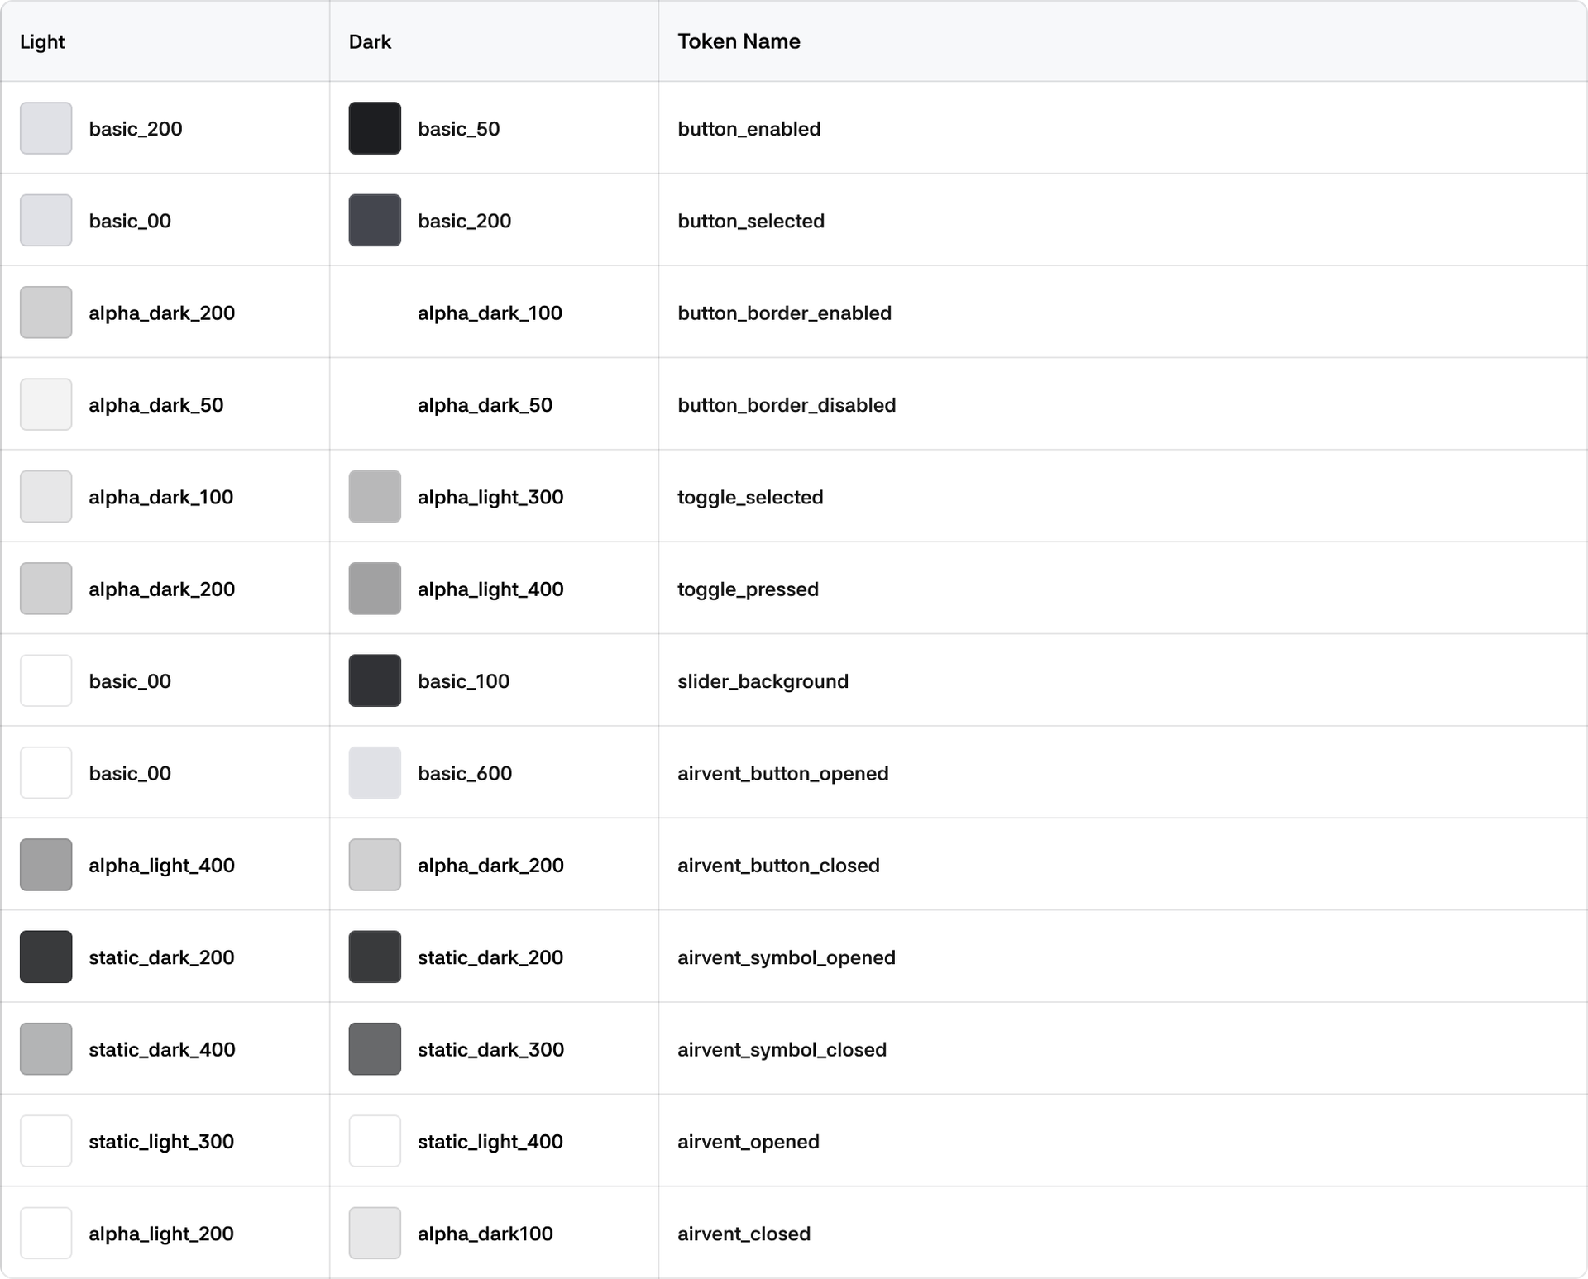The height and width of the screenshot is (1279, 1588).
Task: Click the dark alpha_dark100 swatch for airvent_closed
Action: coord(375,1233)
